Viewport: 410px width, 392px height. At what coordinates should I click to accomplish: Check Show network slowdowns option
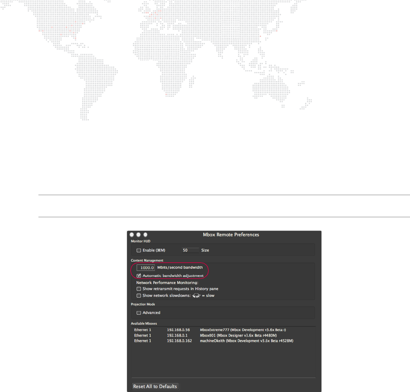click(x=139, y=296)
